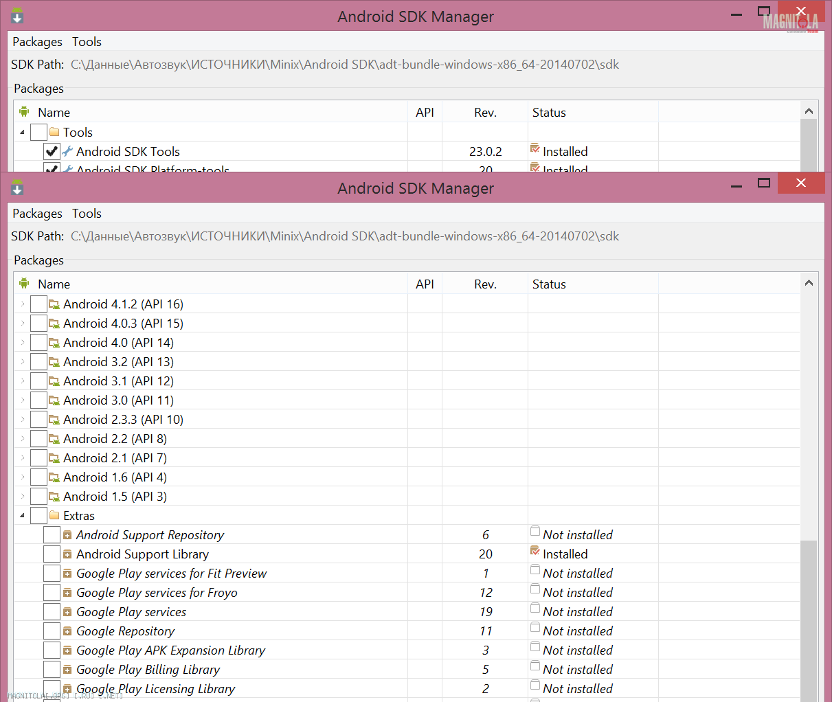Click the Android Support Repository package icon
This screenshot has height=702, width=832.
point(67,535)
